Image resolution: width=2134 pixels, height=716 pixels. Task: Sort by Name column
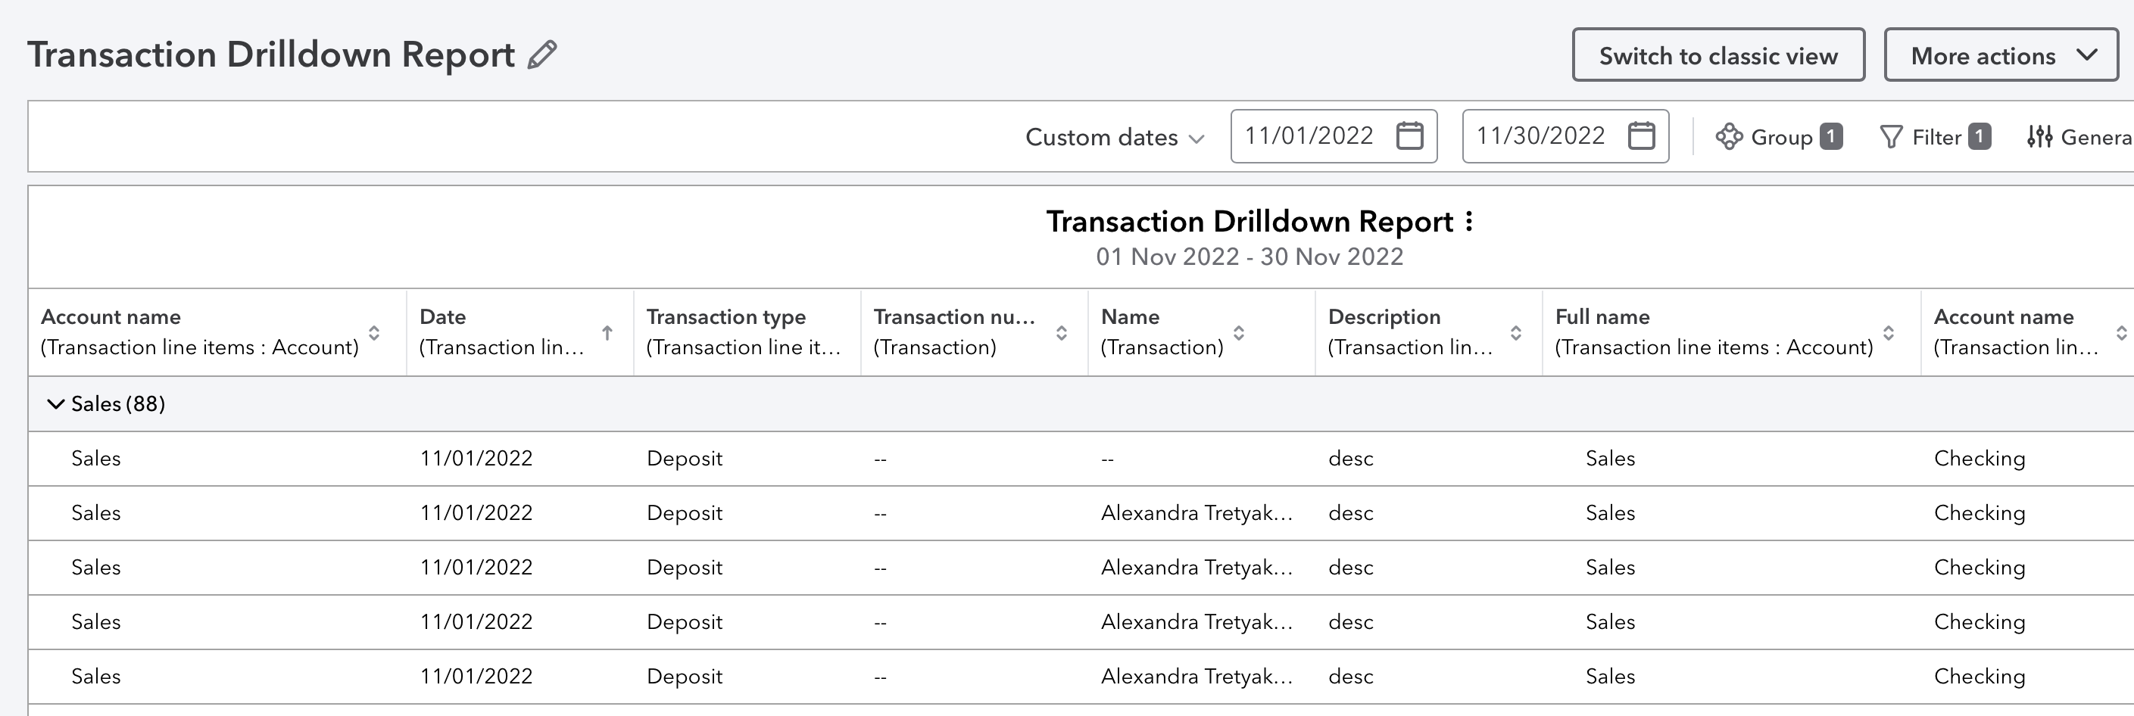tap(1238, 333)
